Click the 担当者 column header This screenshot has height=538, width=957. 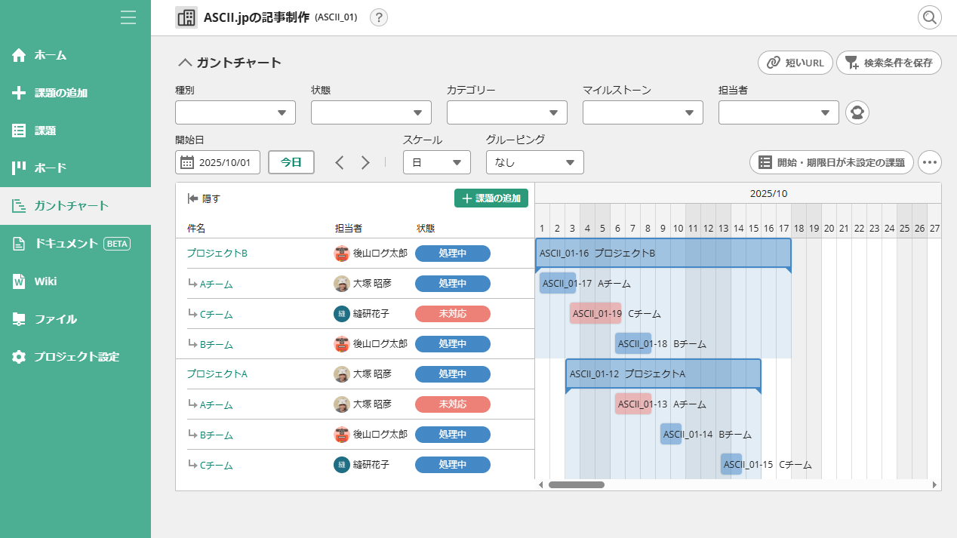(349, 229)
